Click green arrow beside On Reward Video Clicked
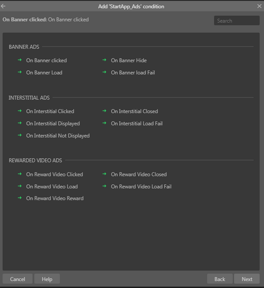 pyautogui.click(x=20, y=174)
